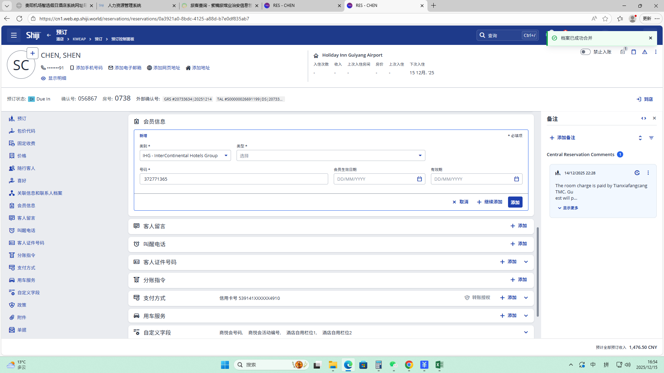
Task: Open the three-dot more options menu in header
Action: [656, 52]
